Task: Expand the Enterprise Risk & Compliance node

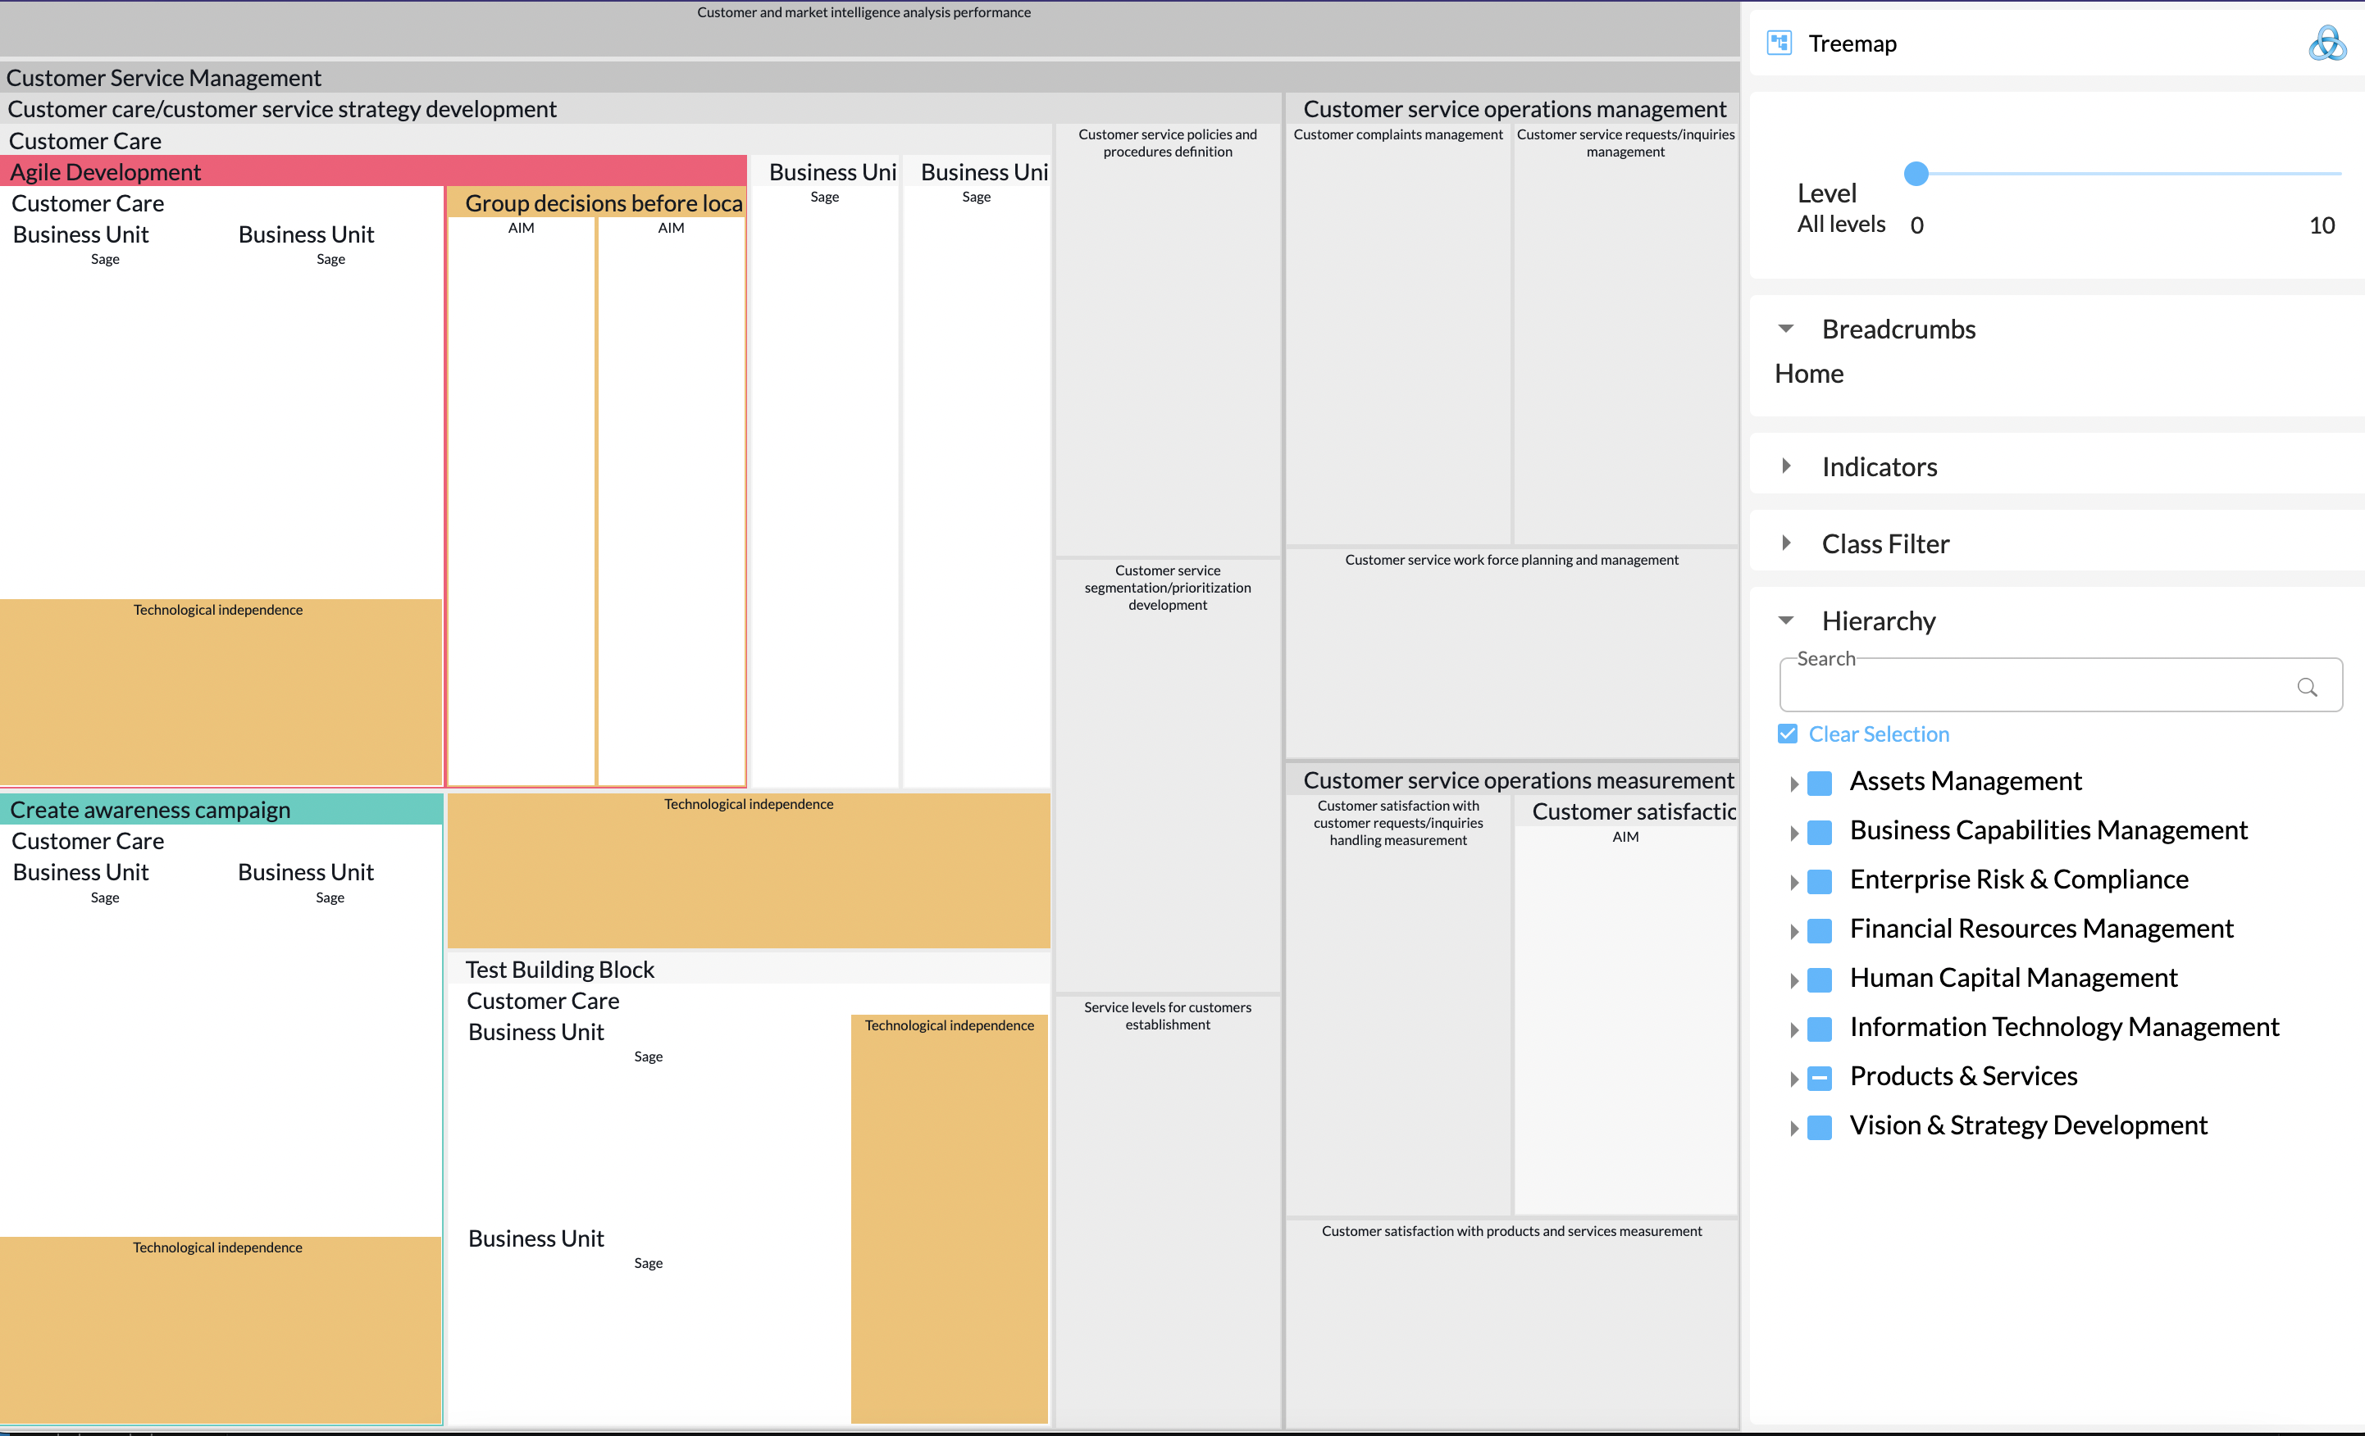Action: pos(1793,882)
